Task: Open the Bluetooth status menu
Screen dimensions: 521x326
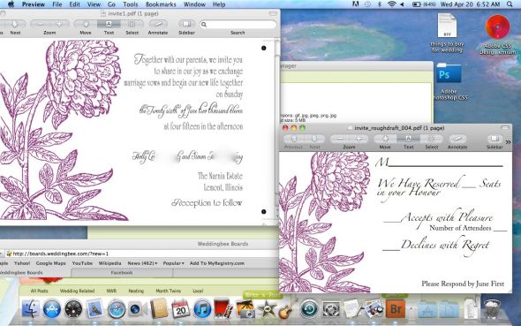Action: [x=380, y=4]
